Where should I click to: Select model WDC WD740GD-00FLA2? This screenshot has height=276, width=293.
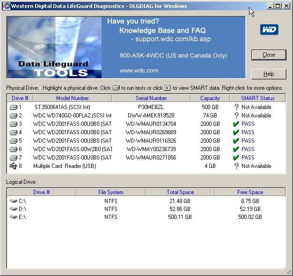tap(73, 116)
